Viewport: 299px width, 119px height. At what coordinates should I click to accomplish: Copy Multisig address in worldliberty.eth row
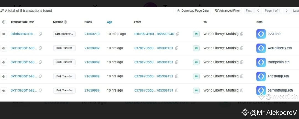242,48
